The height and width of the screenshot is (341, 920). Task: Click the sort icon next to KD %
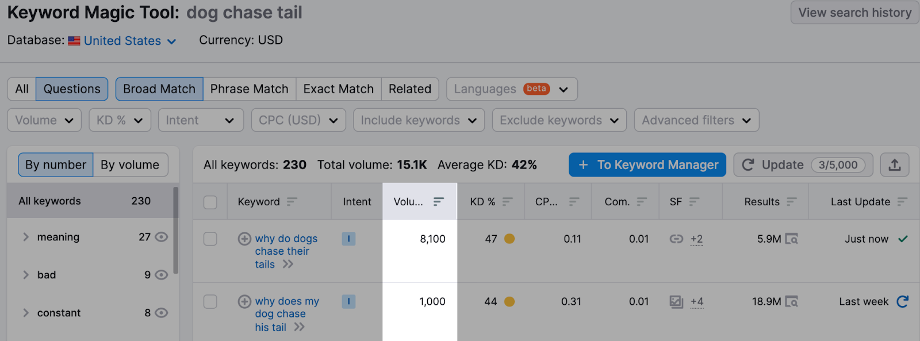[507, 202]
